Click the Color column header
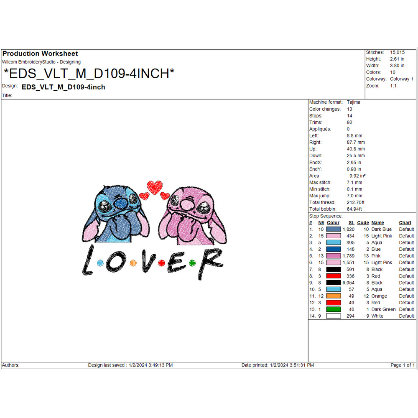Image resolution: width=418 pixels, height=418 pixels. coord(333,223)
